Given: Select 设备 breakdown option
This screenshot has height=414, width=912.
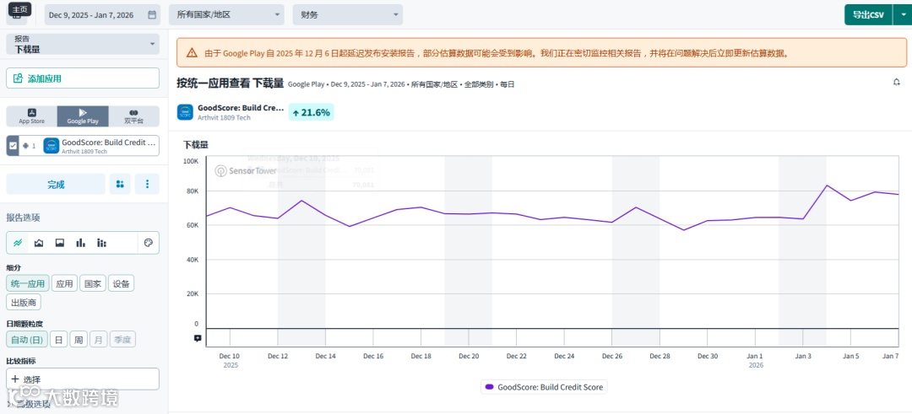Looking at the screenshot, I should click(x=121, y=283).
